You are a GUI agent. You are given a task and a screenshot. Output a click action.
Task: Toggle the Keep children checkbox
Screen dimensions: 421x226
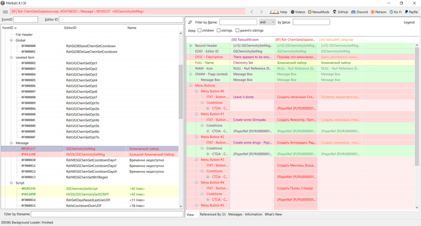click(200, 30)
